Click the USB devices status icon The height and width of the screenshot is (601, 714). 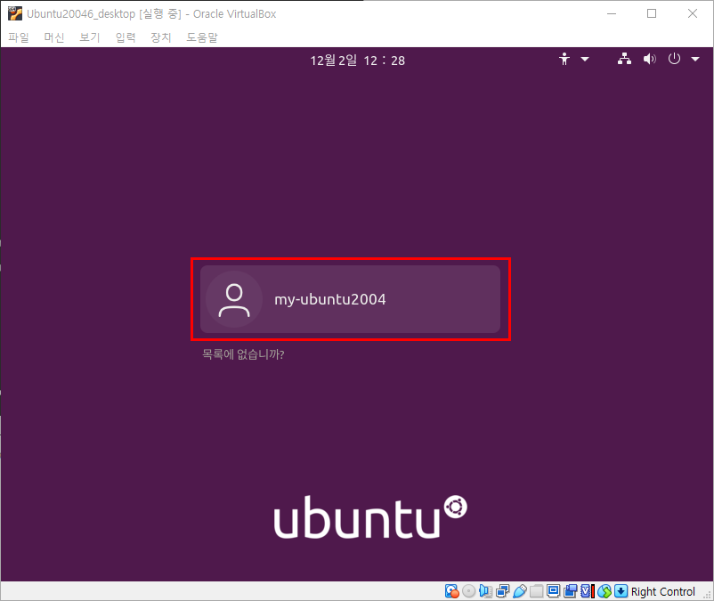[x=520, y=591]
